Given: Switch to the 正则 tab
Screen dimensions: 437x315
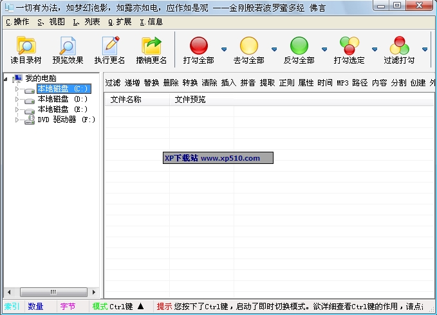Looking at the screenshot, I should [x=286, y=83].
